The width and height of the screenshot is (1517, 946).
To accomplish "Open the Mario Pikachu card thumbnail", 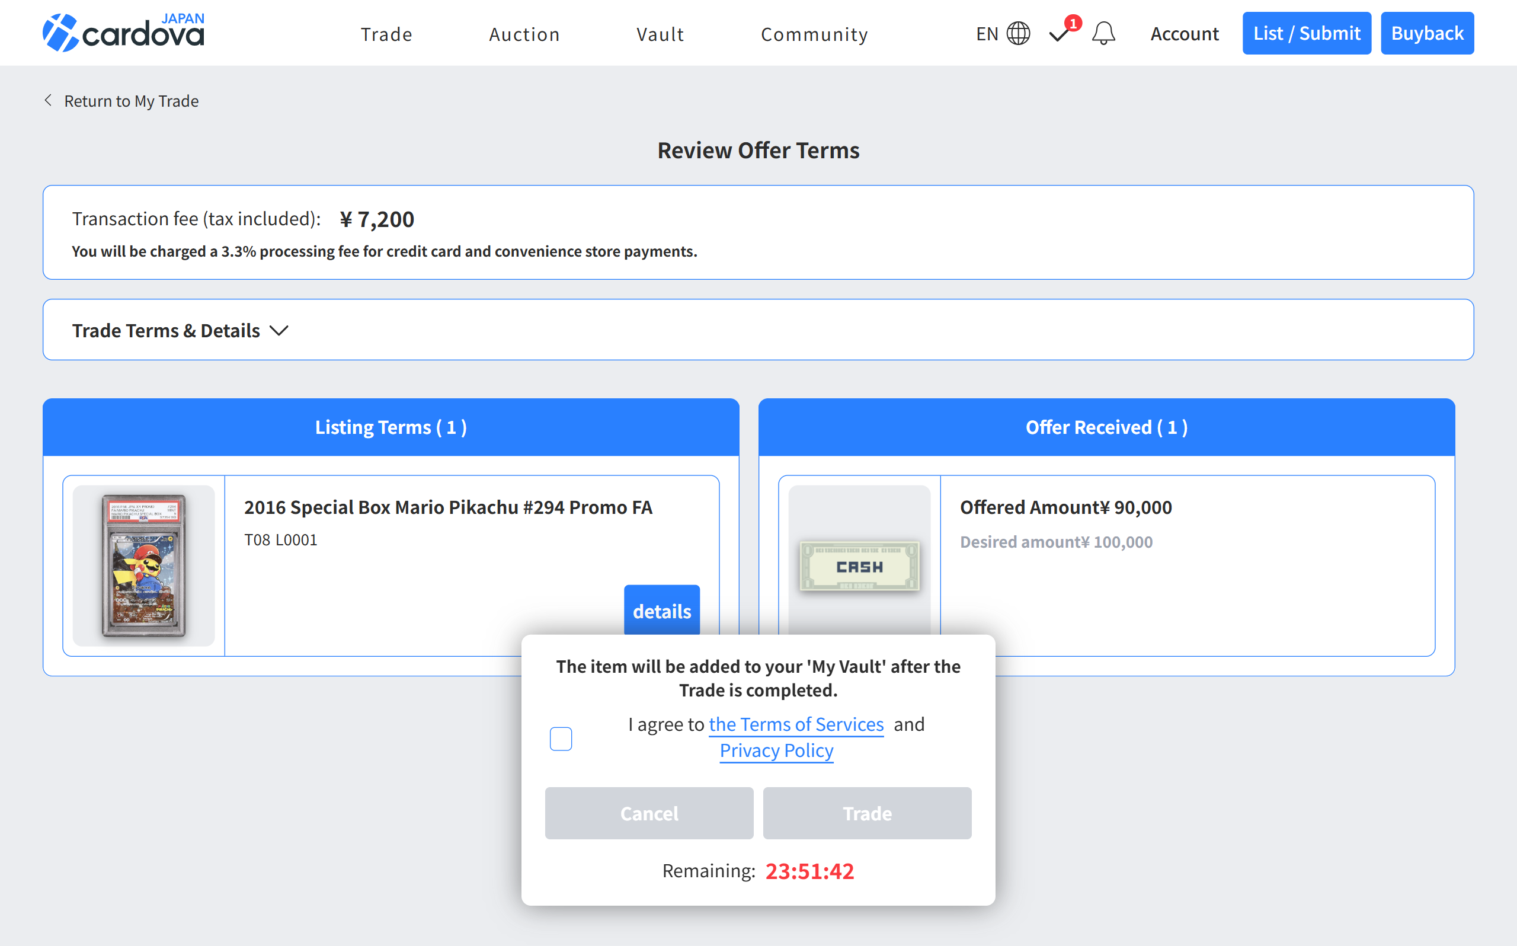I will tap(144, 565).
